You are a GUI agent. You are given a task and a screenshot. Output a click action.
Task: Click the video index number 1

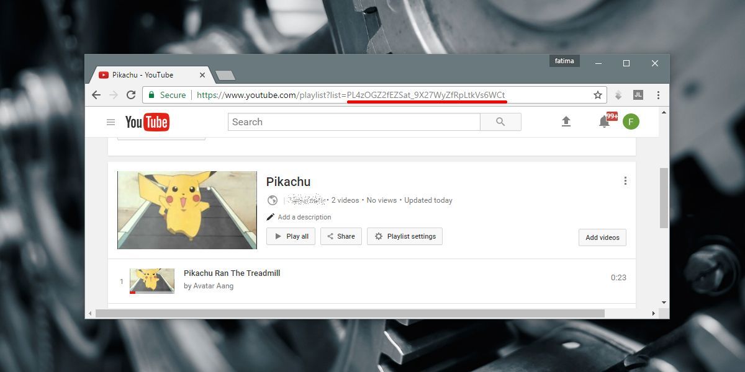(122, 281)
